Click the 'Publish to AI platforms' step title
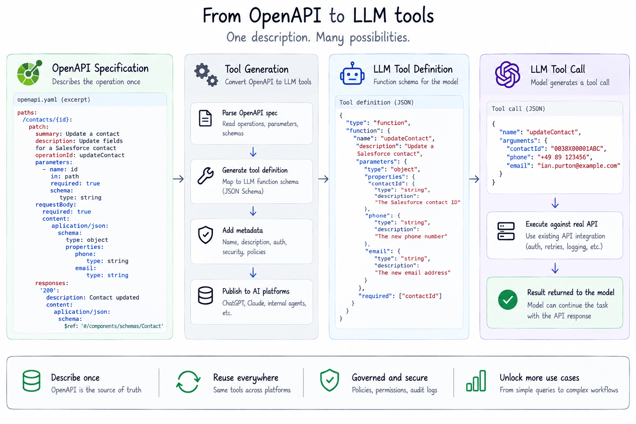Viewport: 636px width, 424px height. (255, 291)
